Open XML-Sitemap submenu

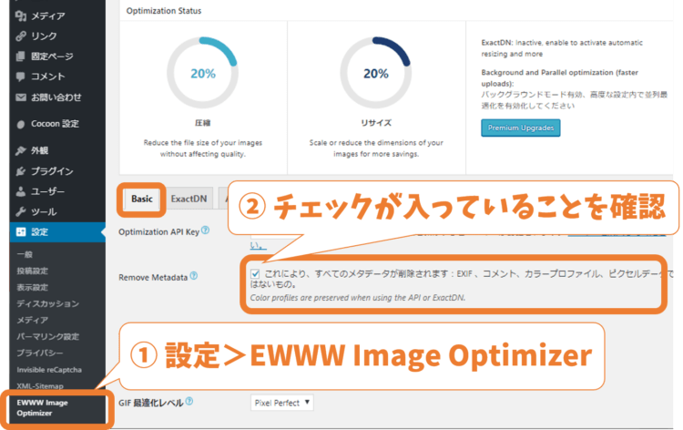click(40, 386)
